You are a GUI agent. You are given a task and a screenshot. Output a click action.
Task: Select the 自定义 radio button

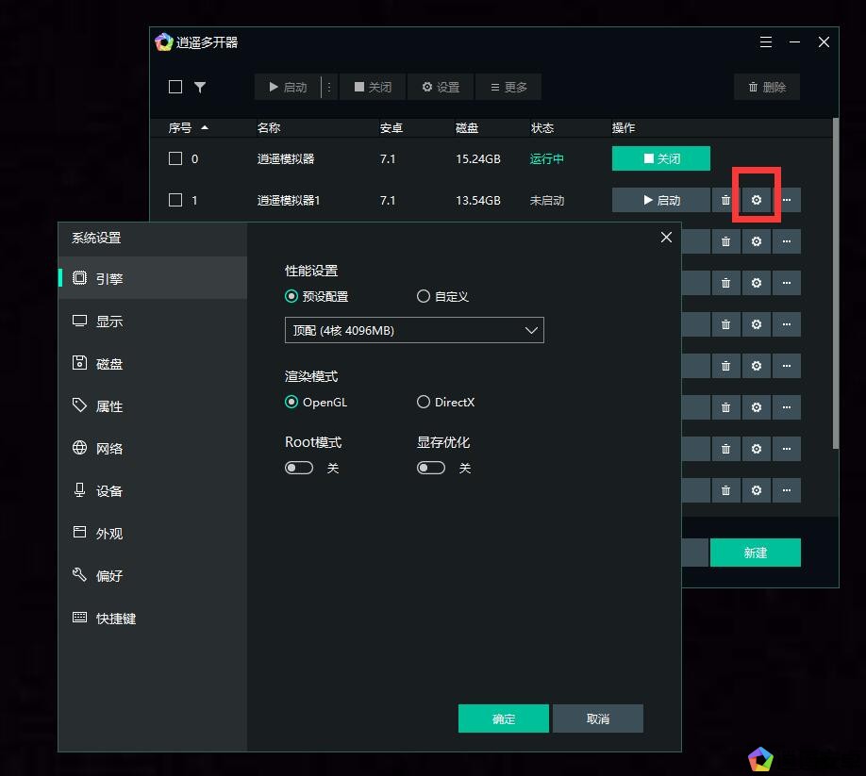pos(424,296)
